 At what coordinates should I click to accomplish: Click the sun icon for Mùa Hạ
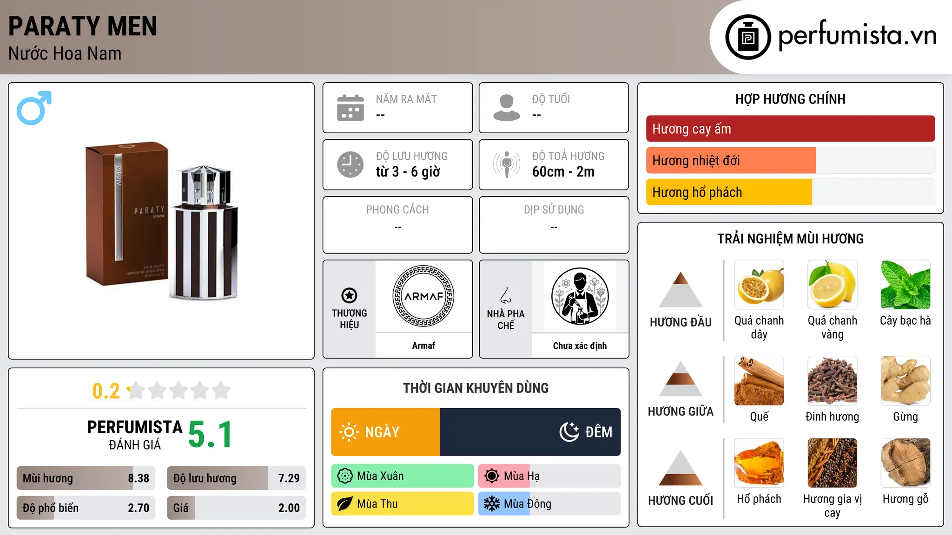[x=492, y=476]
